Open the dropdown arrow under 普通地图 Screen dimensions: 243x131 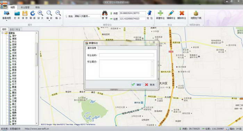7,21
